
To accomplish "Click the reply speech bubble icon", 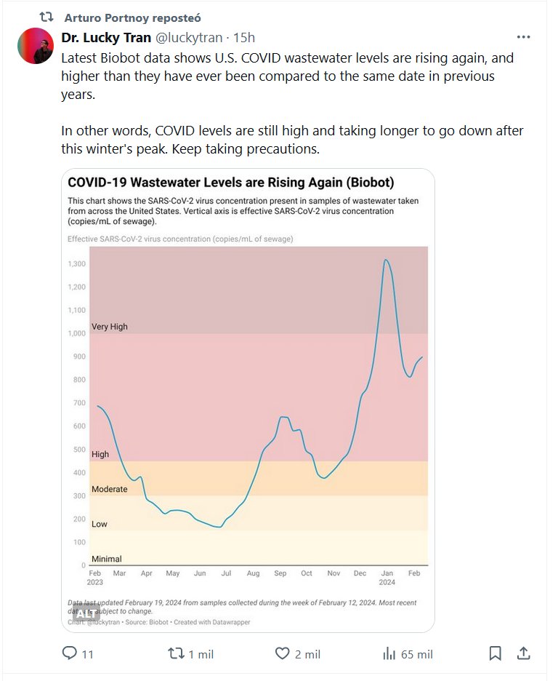I will (x=70, y=653).
